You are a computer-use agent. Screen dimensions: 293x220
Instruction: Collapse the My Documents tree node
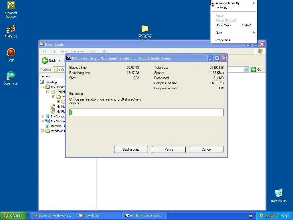click(42, 87)
